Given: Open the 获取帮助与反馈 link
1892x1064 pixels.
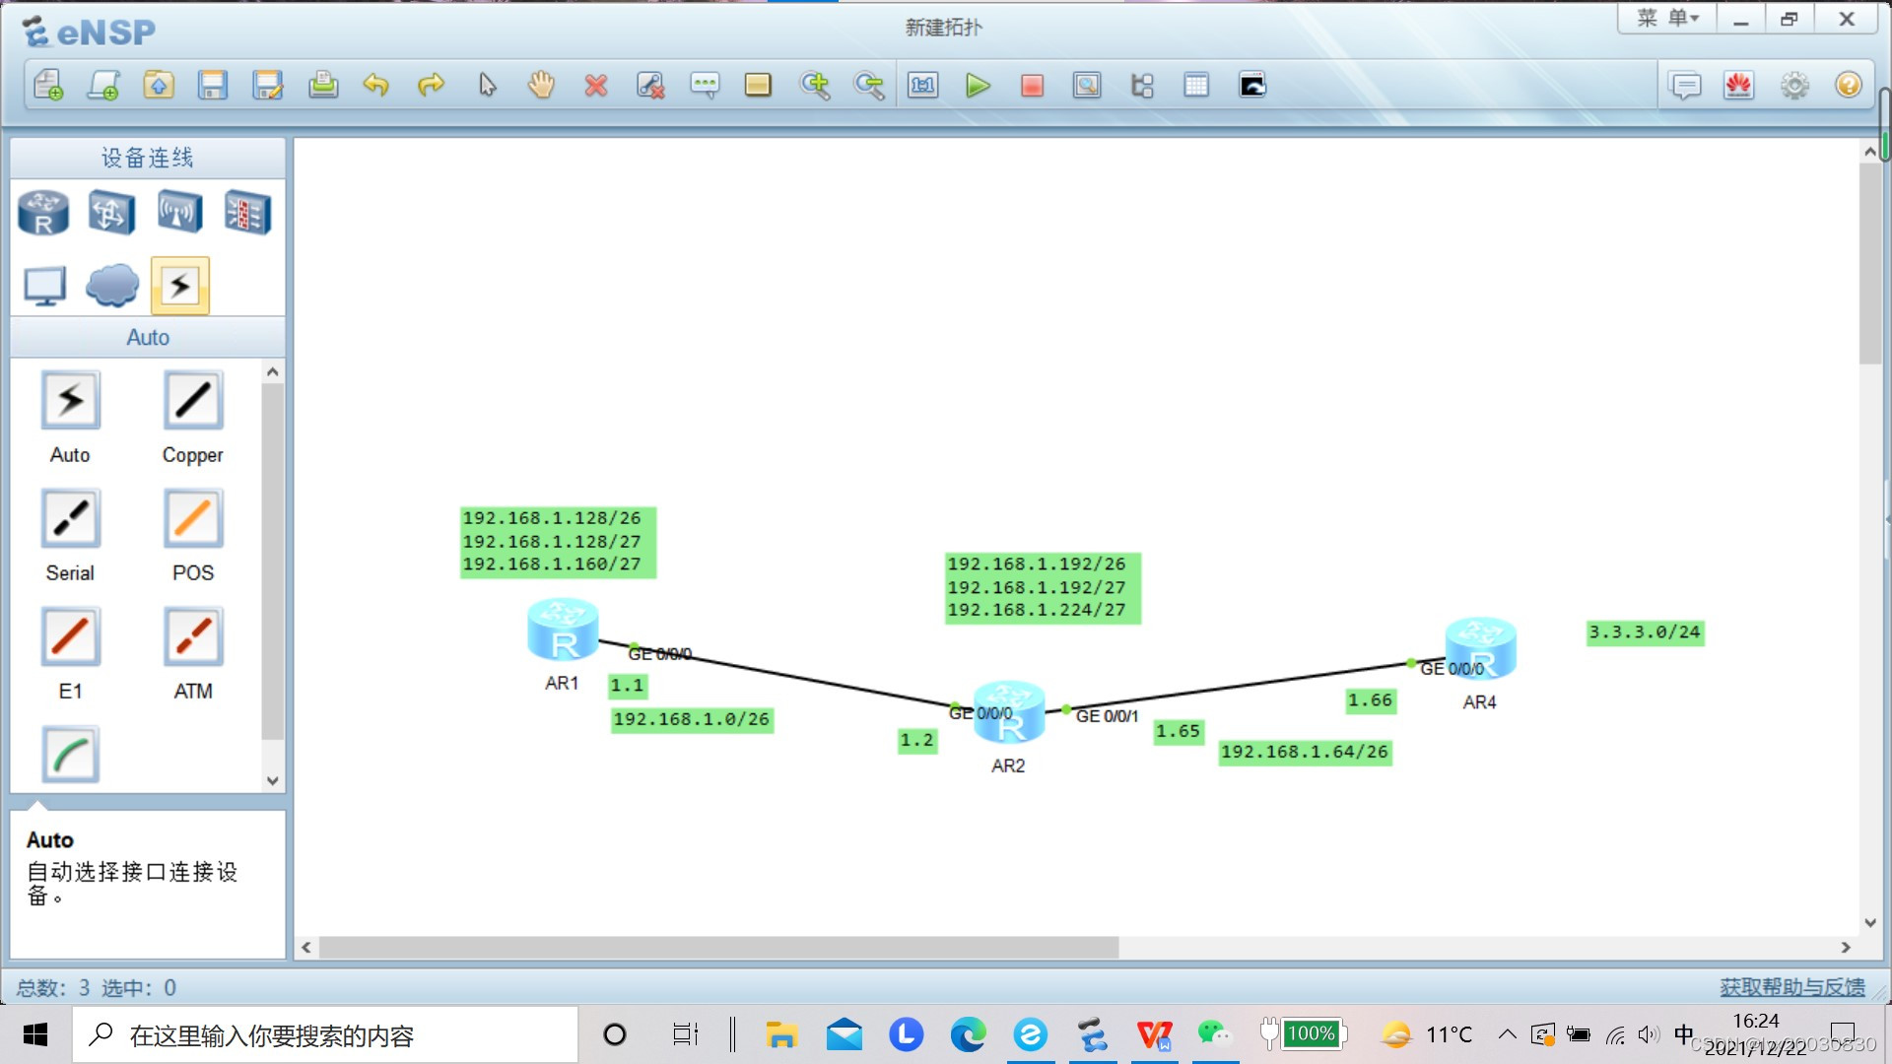Looking at the screenshot, I should pyautogui.click(x=1791, y=987).
